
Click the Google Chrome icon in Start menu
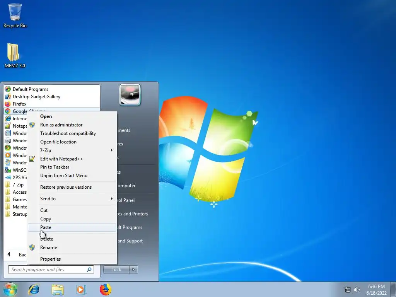pos(8,111)
